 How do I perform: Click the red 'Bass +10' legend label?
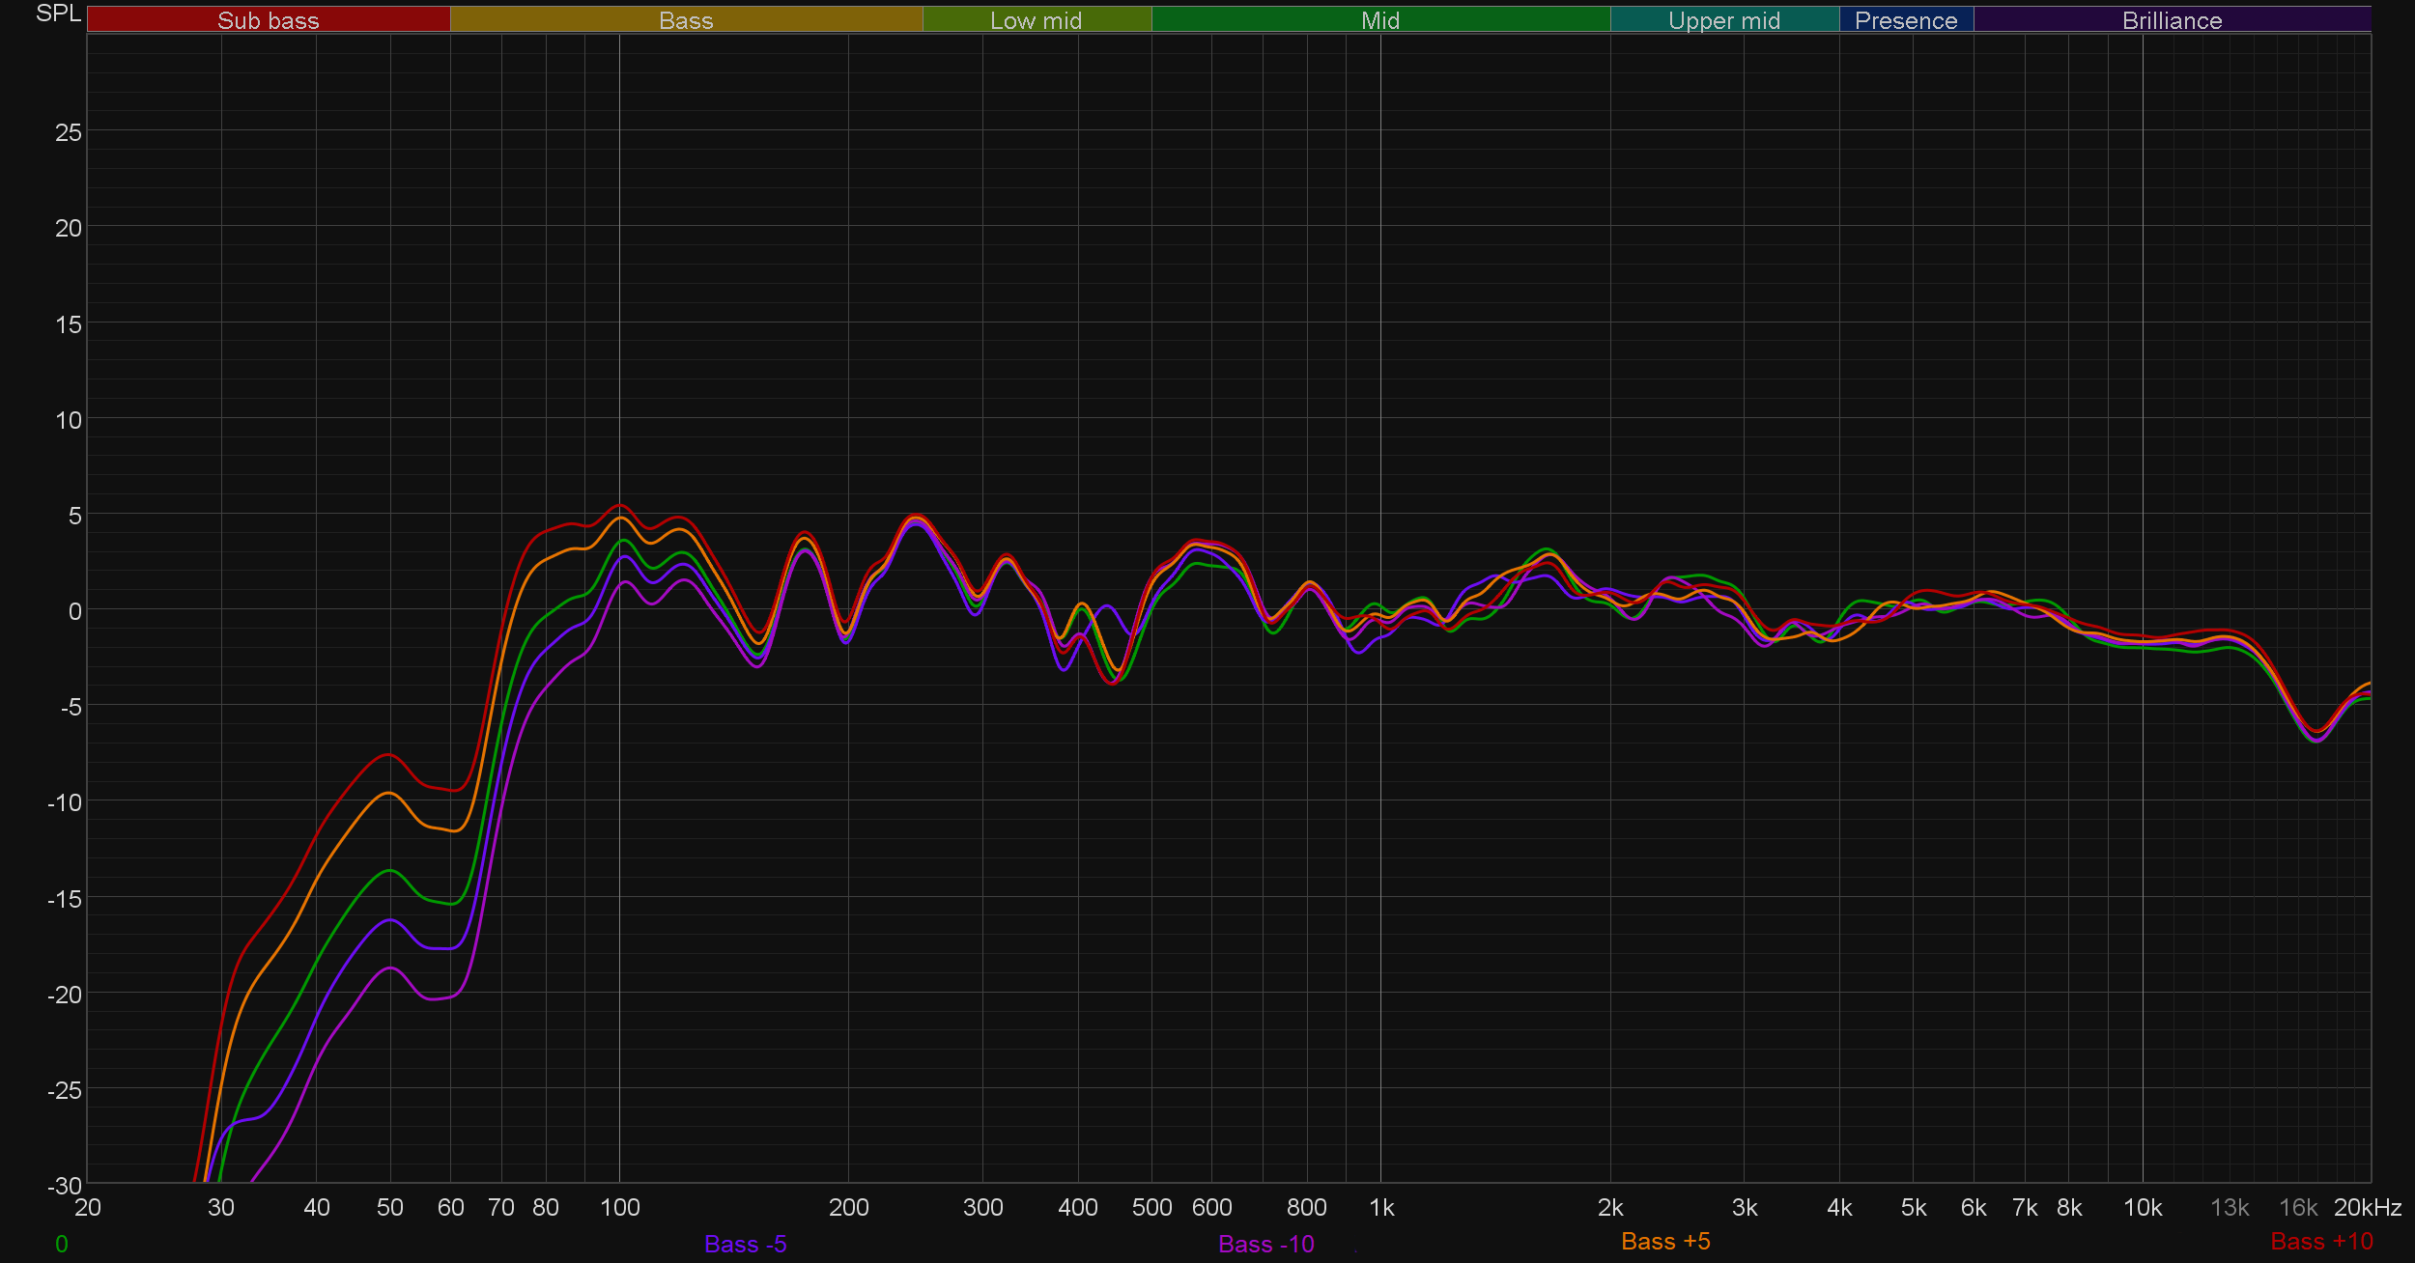point(2321,1241)
